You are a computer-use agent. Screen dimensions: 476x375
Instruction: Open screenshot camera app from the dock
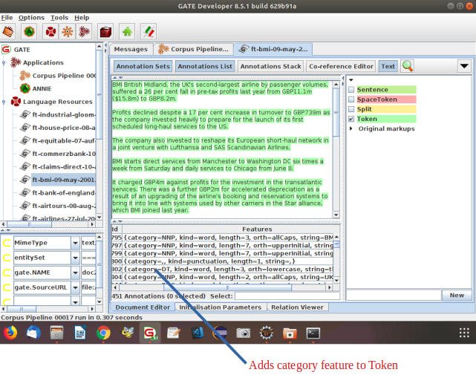(243, 333)
